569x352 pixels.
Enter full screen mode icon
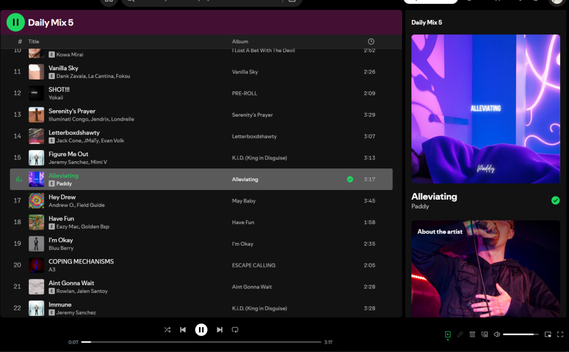560,334
